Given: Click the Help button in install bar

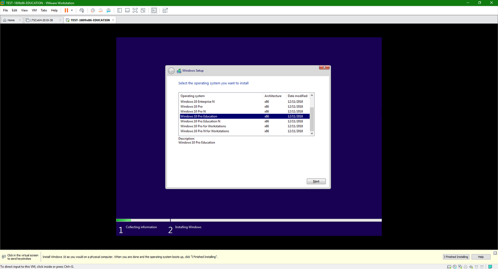Looking at the screenshot, I should pyautogui.click(x=481, y=257).
